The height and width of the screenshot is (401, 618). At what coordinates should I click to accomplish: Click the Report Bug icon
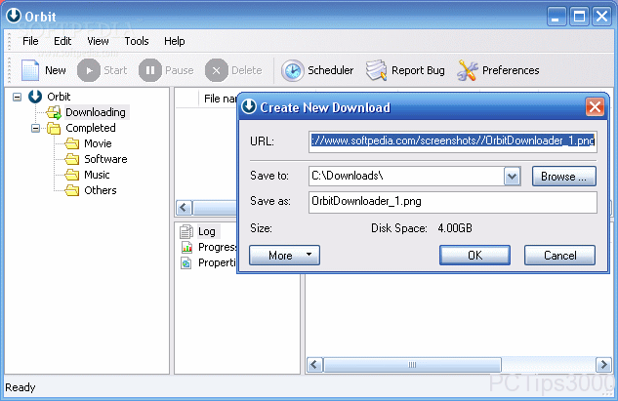tap(377, 70)
